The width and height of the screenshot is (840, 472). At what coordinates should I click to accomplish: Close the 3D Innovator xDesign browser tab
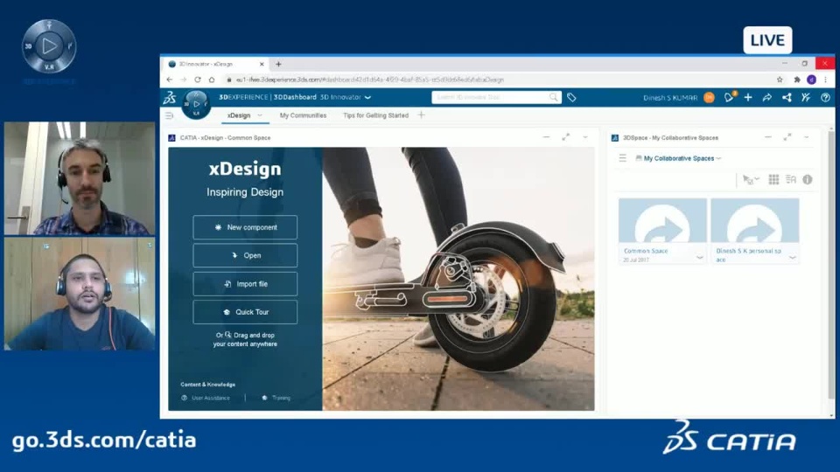(262, 64)
